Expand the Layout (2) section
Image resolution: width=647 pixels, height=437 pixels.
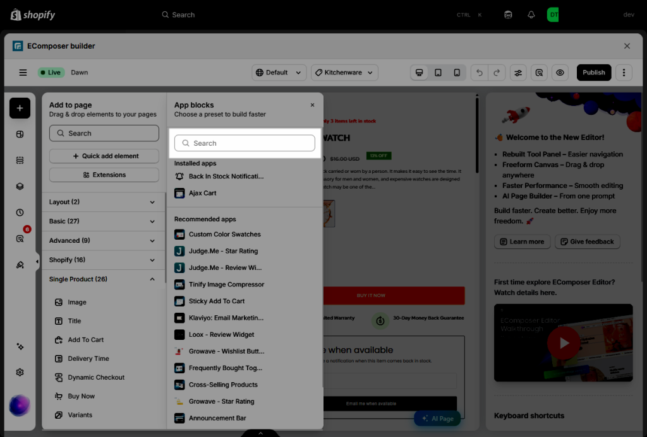(x=102, y=202)
